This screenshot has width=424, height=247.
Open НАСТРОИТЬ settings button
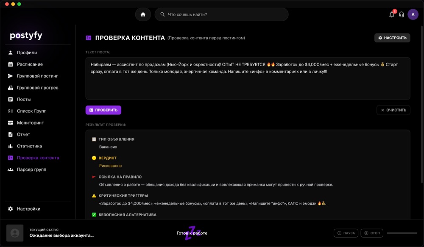392,38
